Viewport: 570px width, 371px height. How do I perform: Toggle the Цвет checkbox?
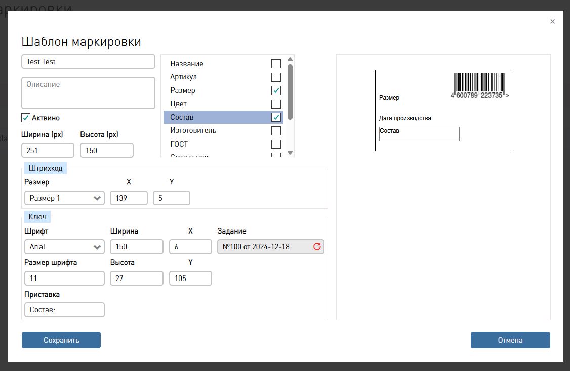click(x=276, y=104)
